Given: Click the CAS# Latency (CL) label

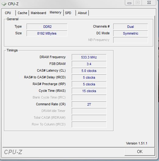Looking at the screenshot, I should 51,70.
